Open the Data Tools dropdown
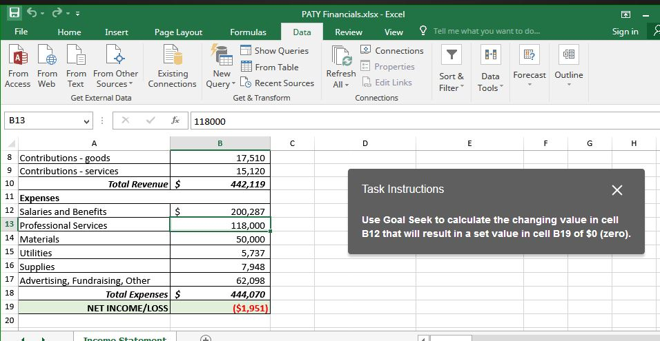 (x=490, y=68)
